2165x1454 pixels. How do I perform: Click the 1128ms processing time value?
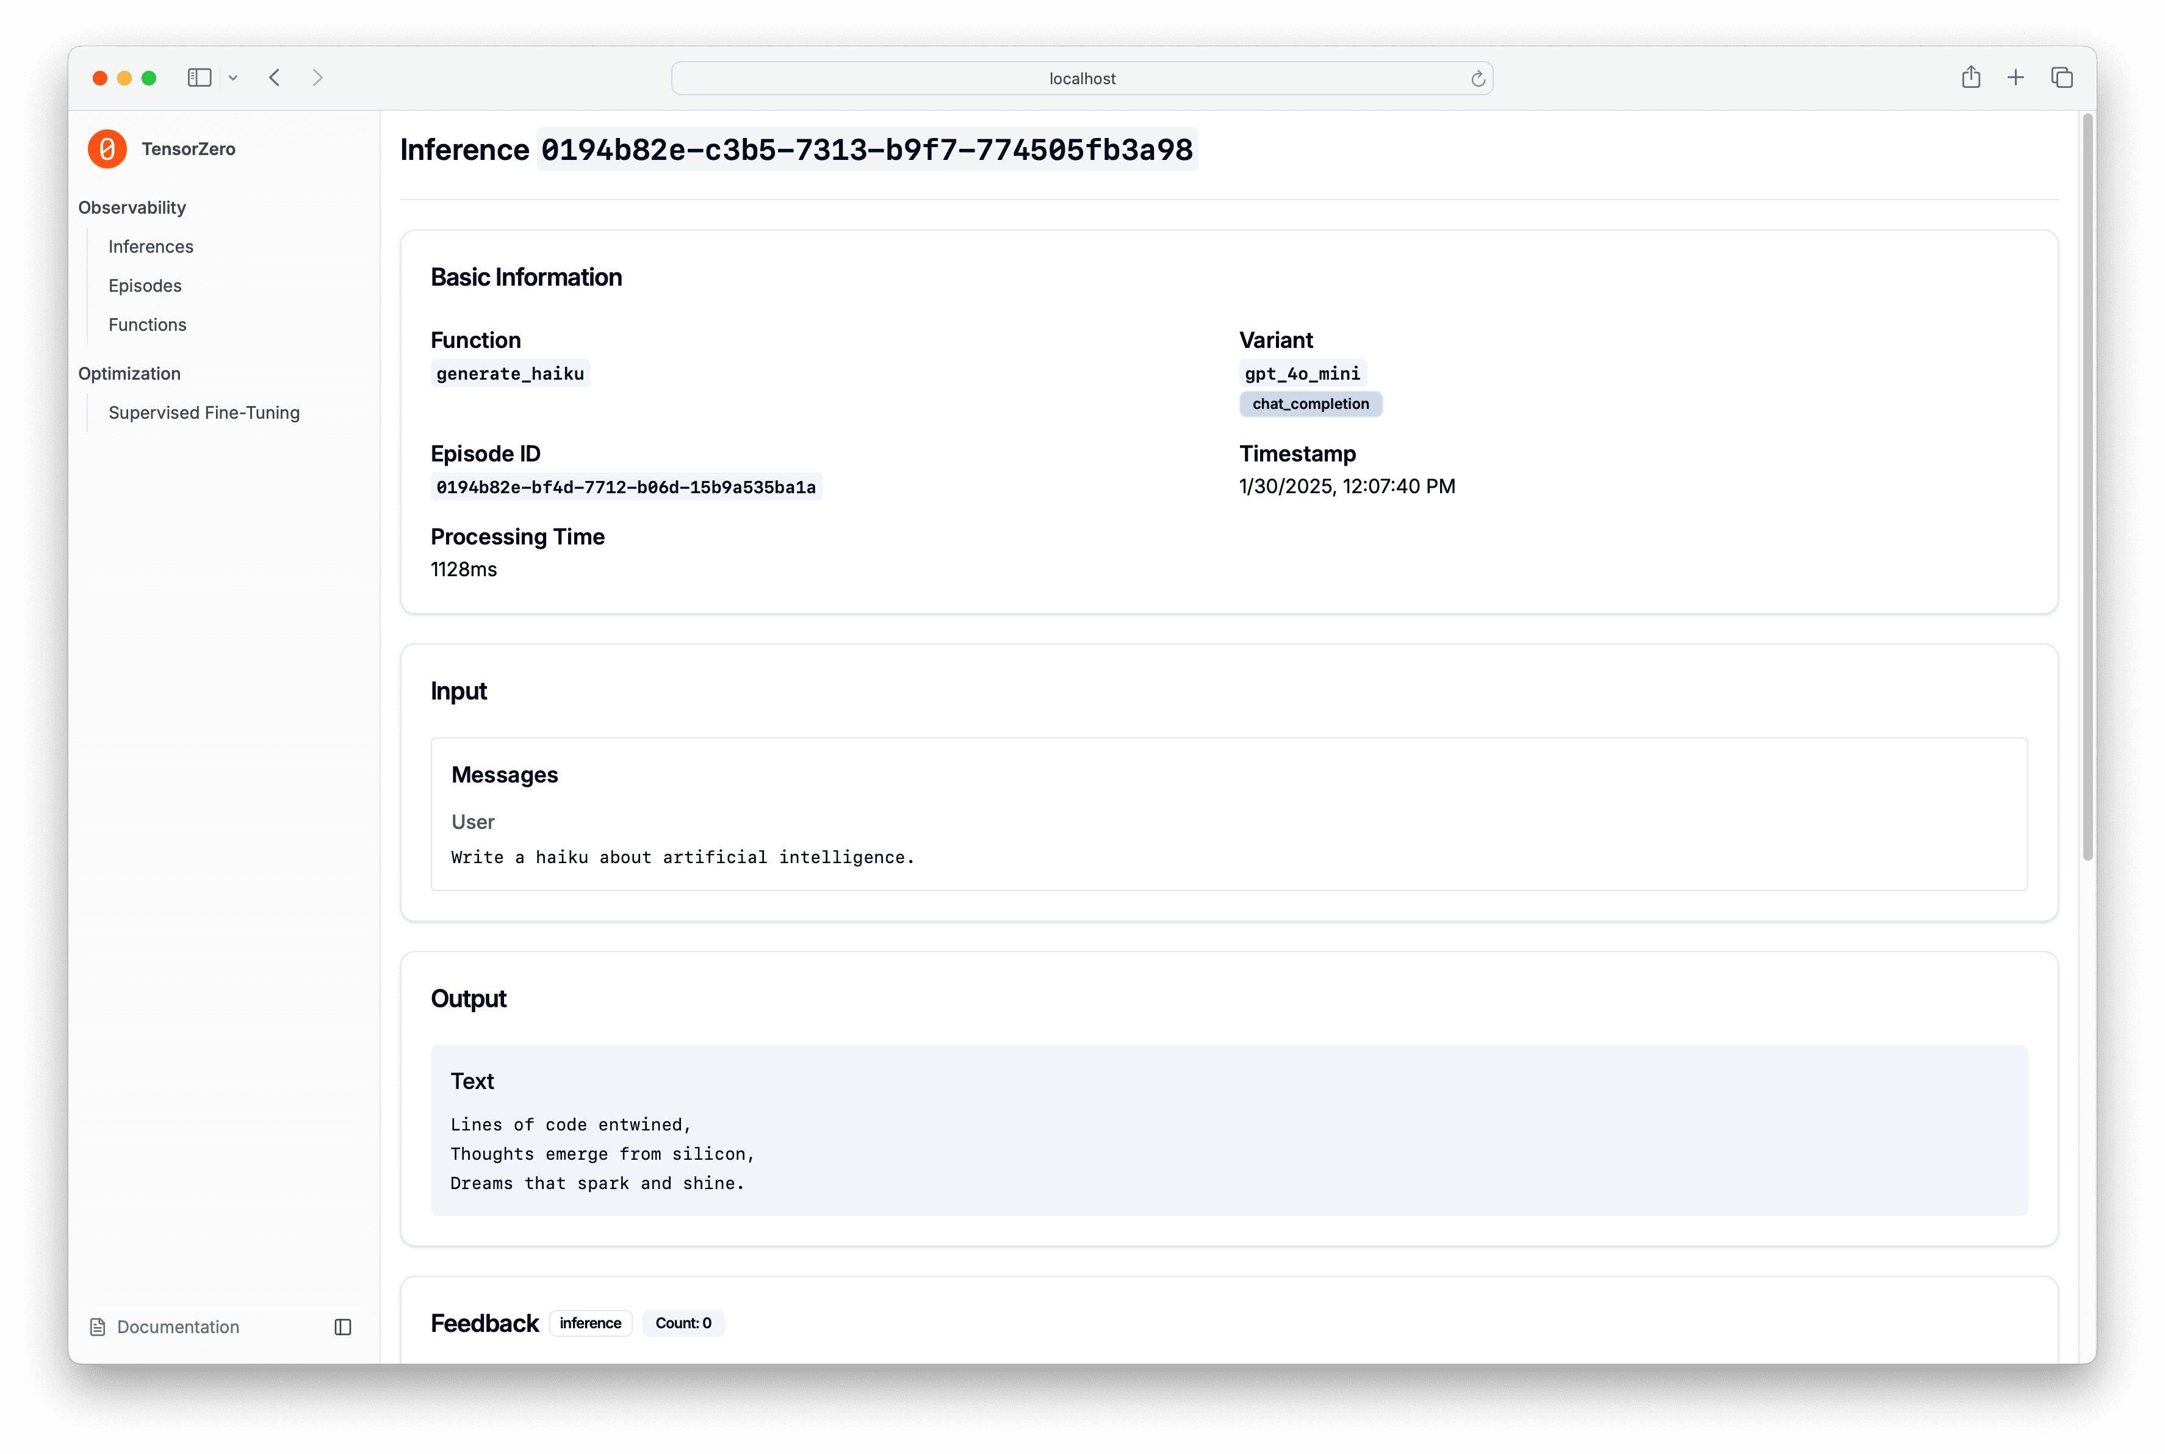point(463,570)
